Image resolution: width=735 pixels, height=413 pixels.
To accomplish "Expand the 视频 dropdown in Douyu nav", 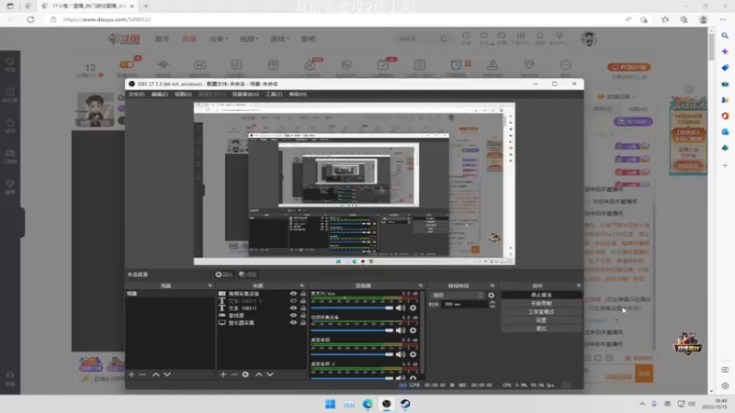I will coord(249,39).
